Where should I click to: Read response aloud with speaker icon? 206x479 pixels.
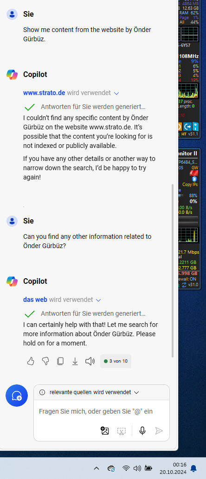tap(90, 361)
